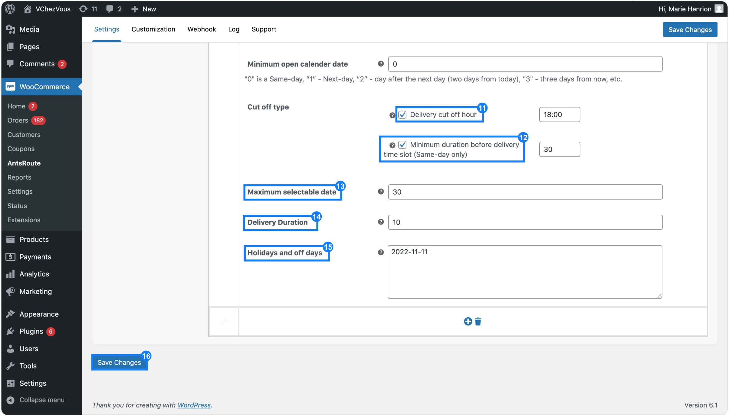Open the Tools wrench icon
This screenshot has width=729, height=416.
point(10,366)
